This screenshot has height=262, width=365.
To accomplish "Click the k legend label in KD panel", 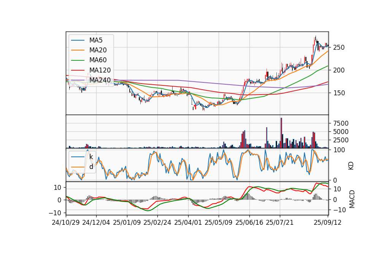I will click(91, 157).
